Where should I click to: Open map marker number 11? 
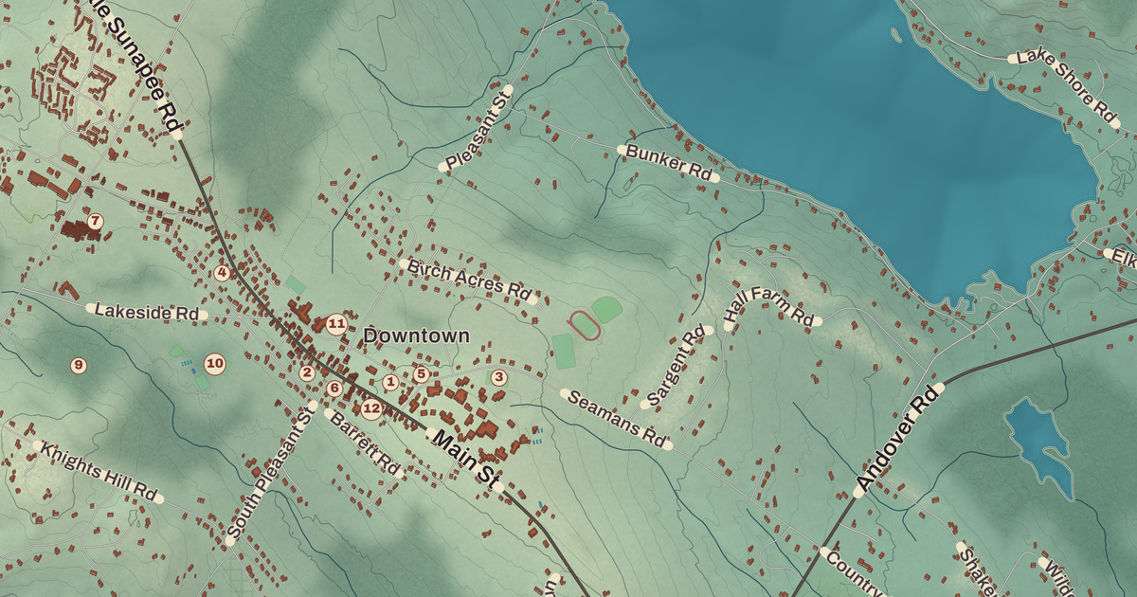pyautogui.click(x=336, y=324)
